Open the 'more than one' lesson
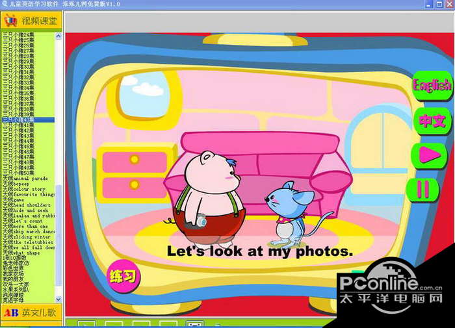This screenshot has height=328, width=455. tap(25, 227)
